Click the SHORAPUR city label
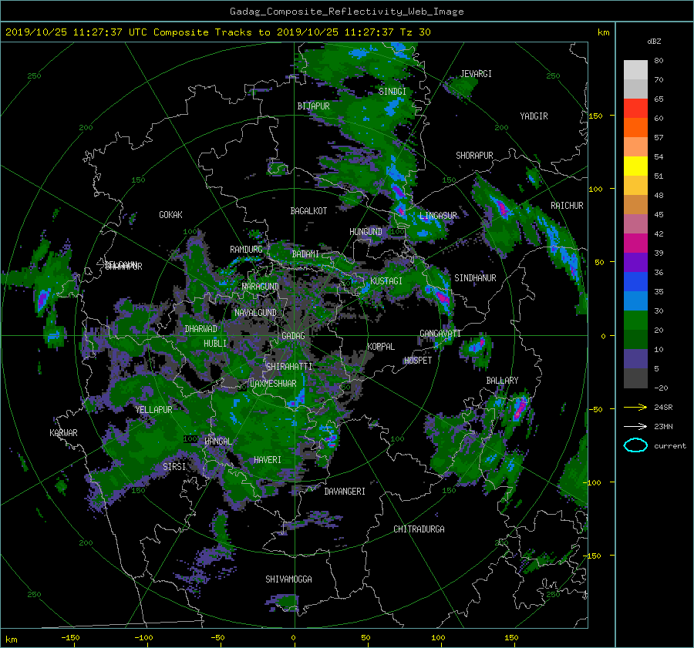Image resolution: width=694 pixels, height=648 pixels. pos(474,156)
